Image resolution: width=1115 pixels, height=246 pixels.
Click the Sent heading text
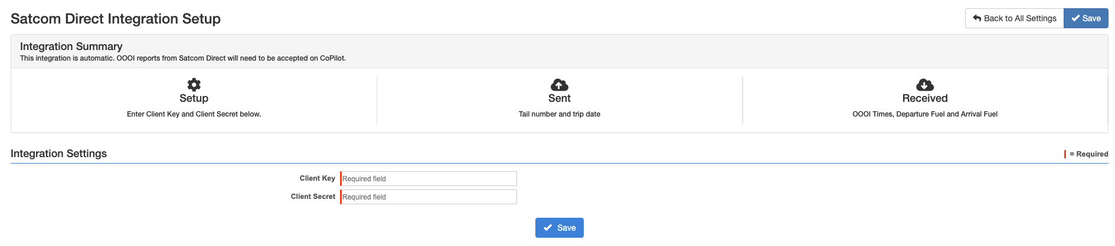tap(560, 98)
